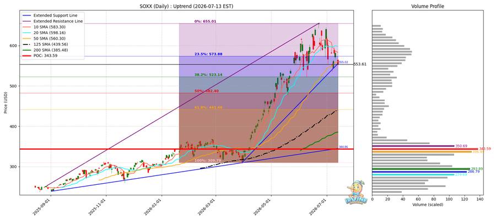Click the 2025-11-01 date tick
Viewport: 496px width, 220px height.
[x=96, y=208]
